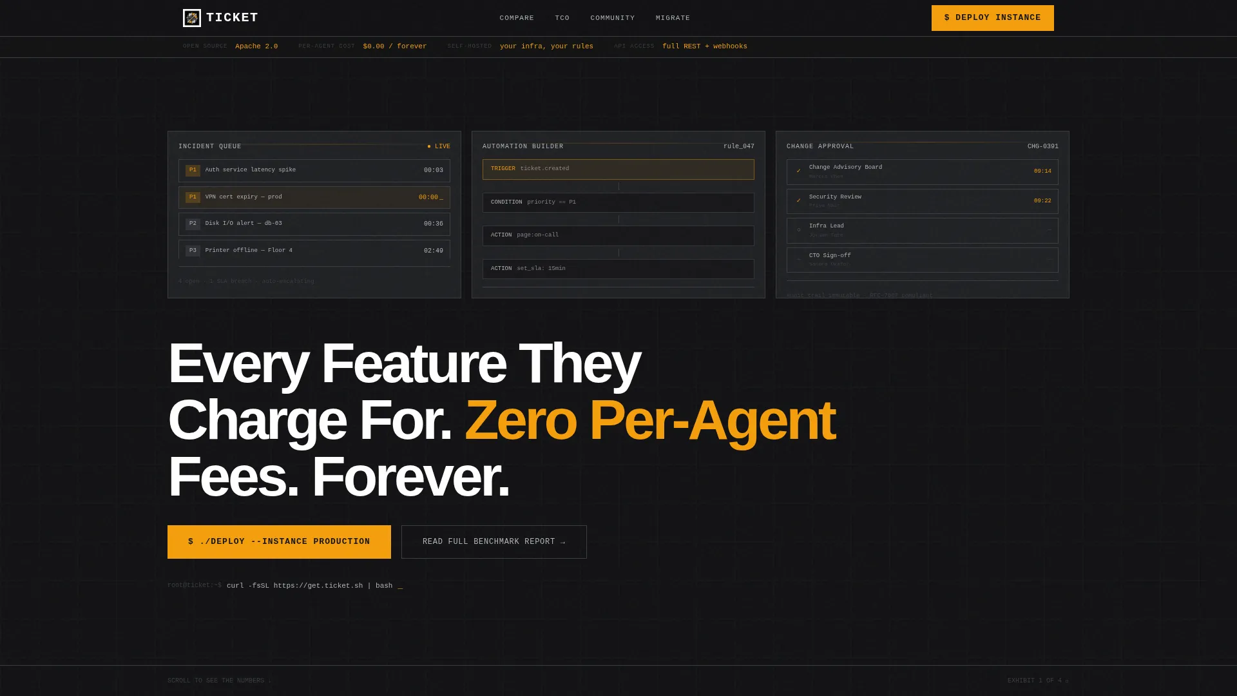Click 'your infra, your rules' text
Image resolution: width=1237 pixels, height=696 pixels.
pos(546,46)
